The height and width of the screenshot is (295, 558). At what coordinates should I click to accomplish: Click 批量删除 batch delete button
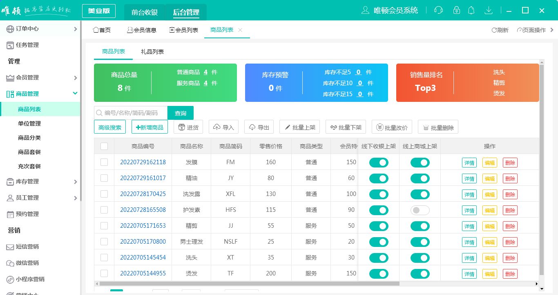438,127
